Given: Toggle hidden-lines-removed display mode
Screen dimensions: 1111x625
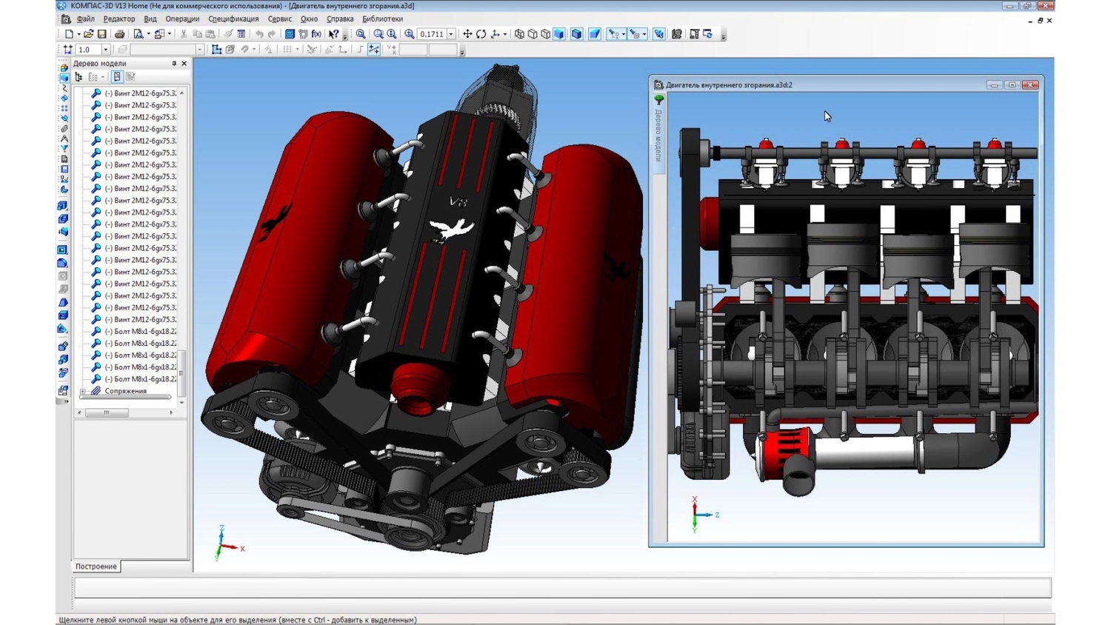Looking at the screenshot, I should click(x=533, y=34).
